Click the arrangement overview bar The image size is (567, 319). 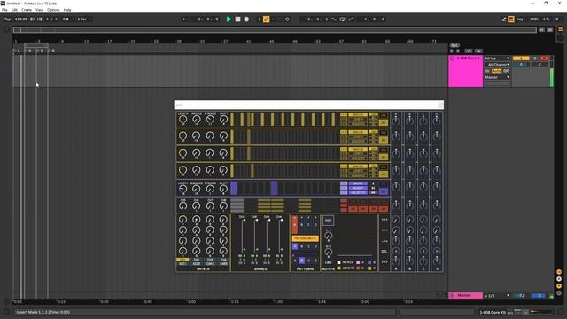(x=275, y=30)
